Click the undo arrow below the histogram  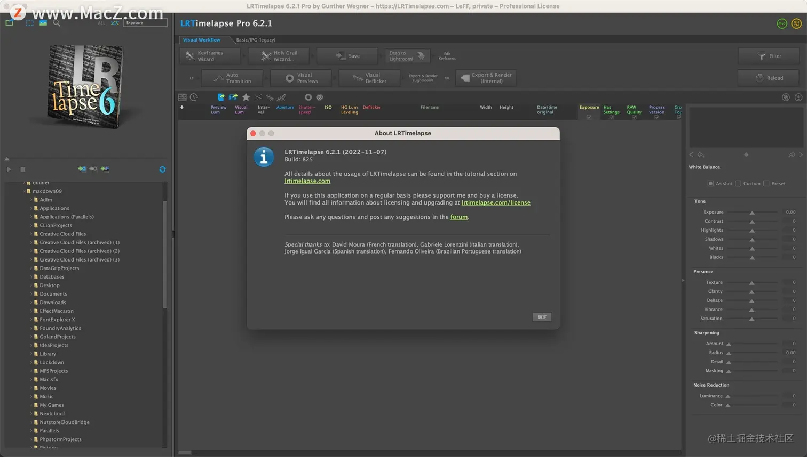pos(701,155)
